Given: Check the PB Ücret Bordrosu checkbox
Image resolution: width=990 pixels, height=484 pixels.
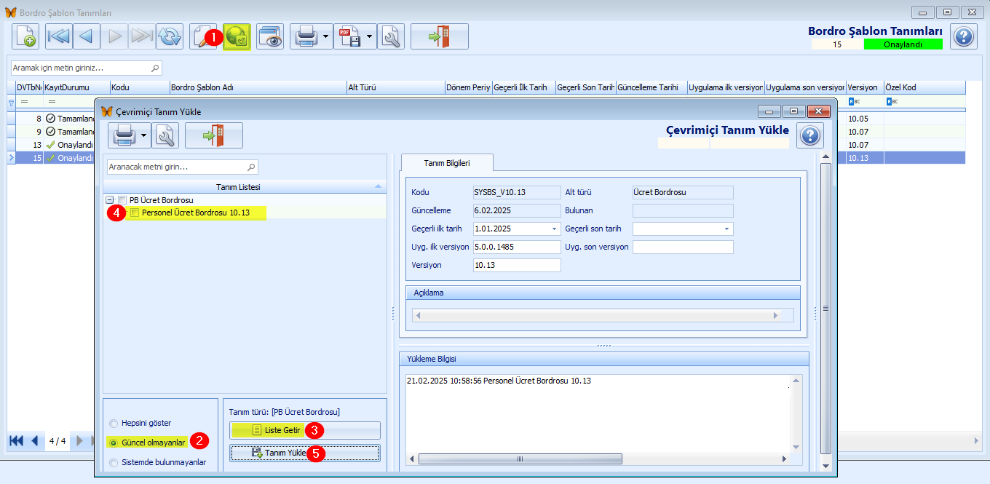Looking at the screenshot, I should coord(122,200).
